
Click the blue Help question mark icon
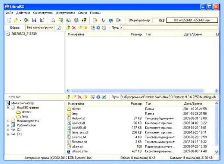(x=111, y=20)
